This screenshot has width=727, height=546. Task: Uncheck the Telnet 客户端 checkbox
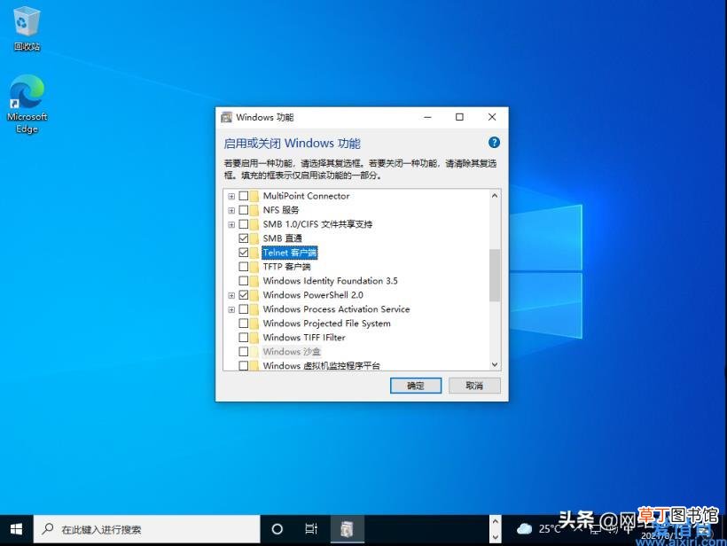pyautogui.click(x=244, y=253)
